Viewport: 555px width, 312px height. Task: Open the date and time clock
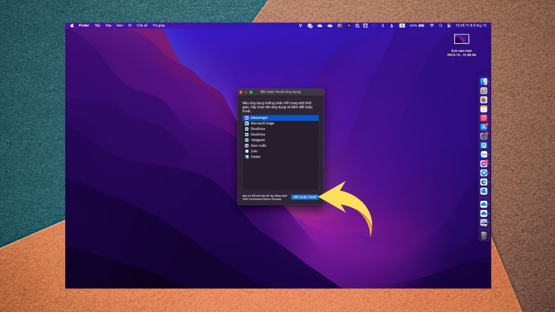471,25
